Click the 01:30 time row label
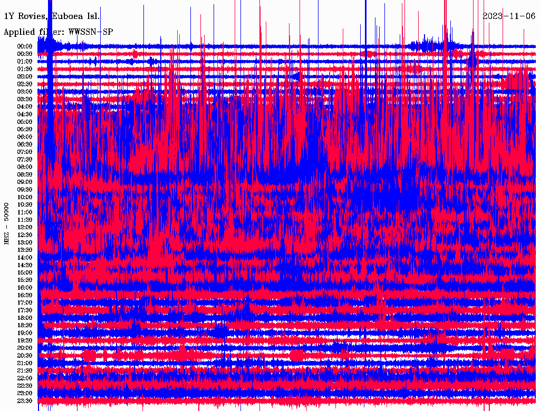Image resolution: width=540 pixels, height=411 pixels. [x=25, y=69]
